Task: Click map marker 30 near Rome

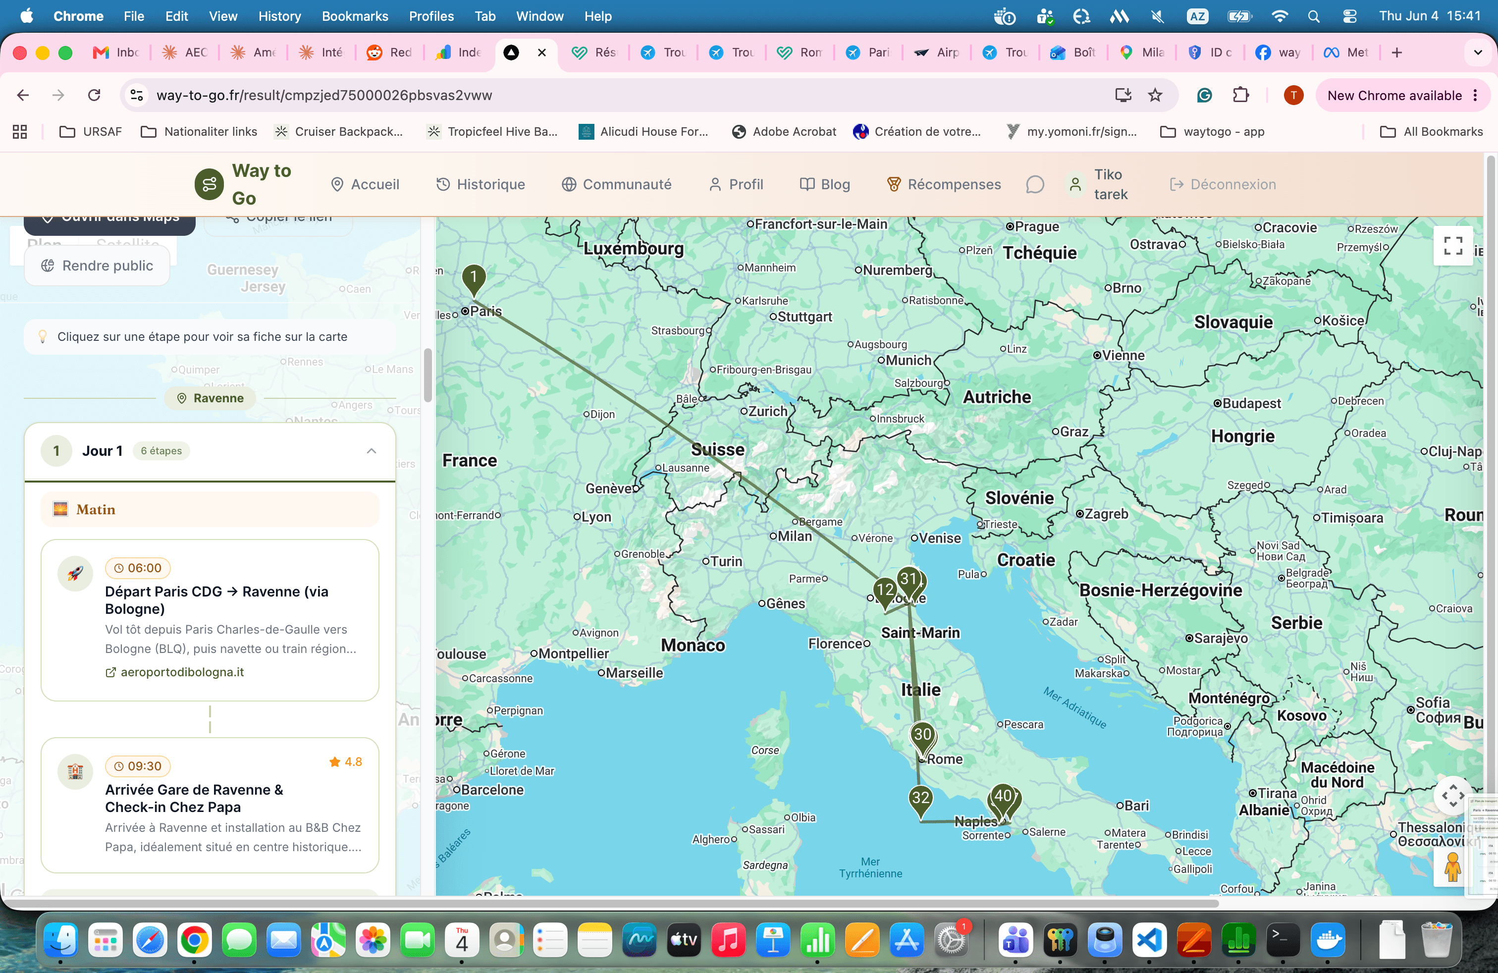Action: 922,738
